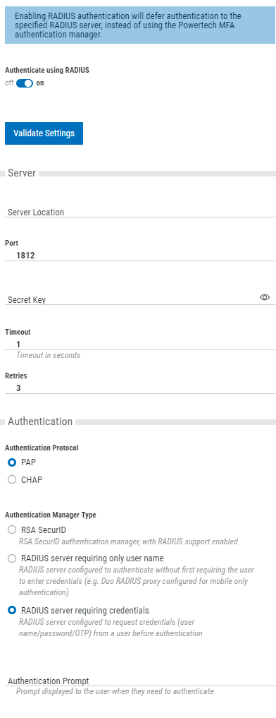Click the Secret Key input field
276x718 pixels.
(x=132, y=299)
